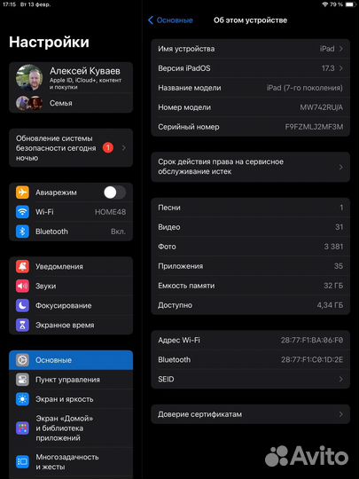
Task: Open Обновление системы безопасности сегодня ночью
Action: pyautogui.click(x=71, y=148)
